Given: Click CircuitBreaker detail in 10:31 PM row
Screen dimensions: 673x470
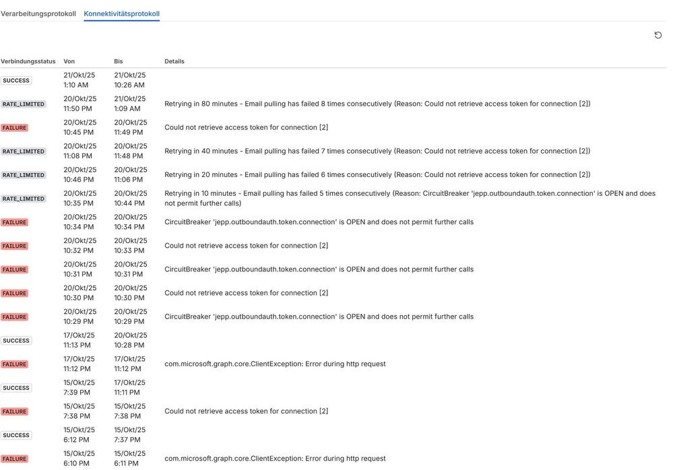Looking at the screenshot, I should pyautogui.click(x=319, y=269).
